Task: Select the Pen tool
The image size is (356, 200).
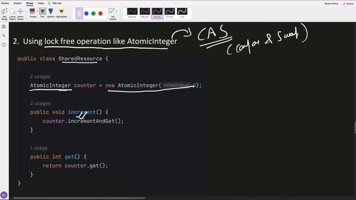Action: (x=42, y=13)
